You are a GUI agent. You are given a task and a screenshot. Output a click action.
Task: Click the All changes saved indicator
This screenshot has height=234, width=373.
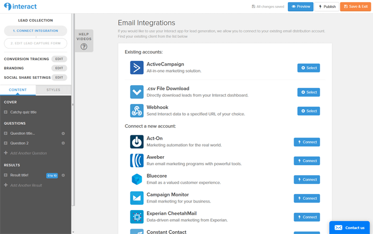(268, 7)
